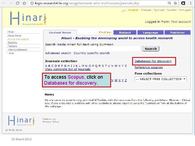Screen dimensions: 195x146
Task: Select English language link
Action: coord(133,10)
